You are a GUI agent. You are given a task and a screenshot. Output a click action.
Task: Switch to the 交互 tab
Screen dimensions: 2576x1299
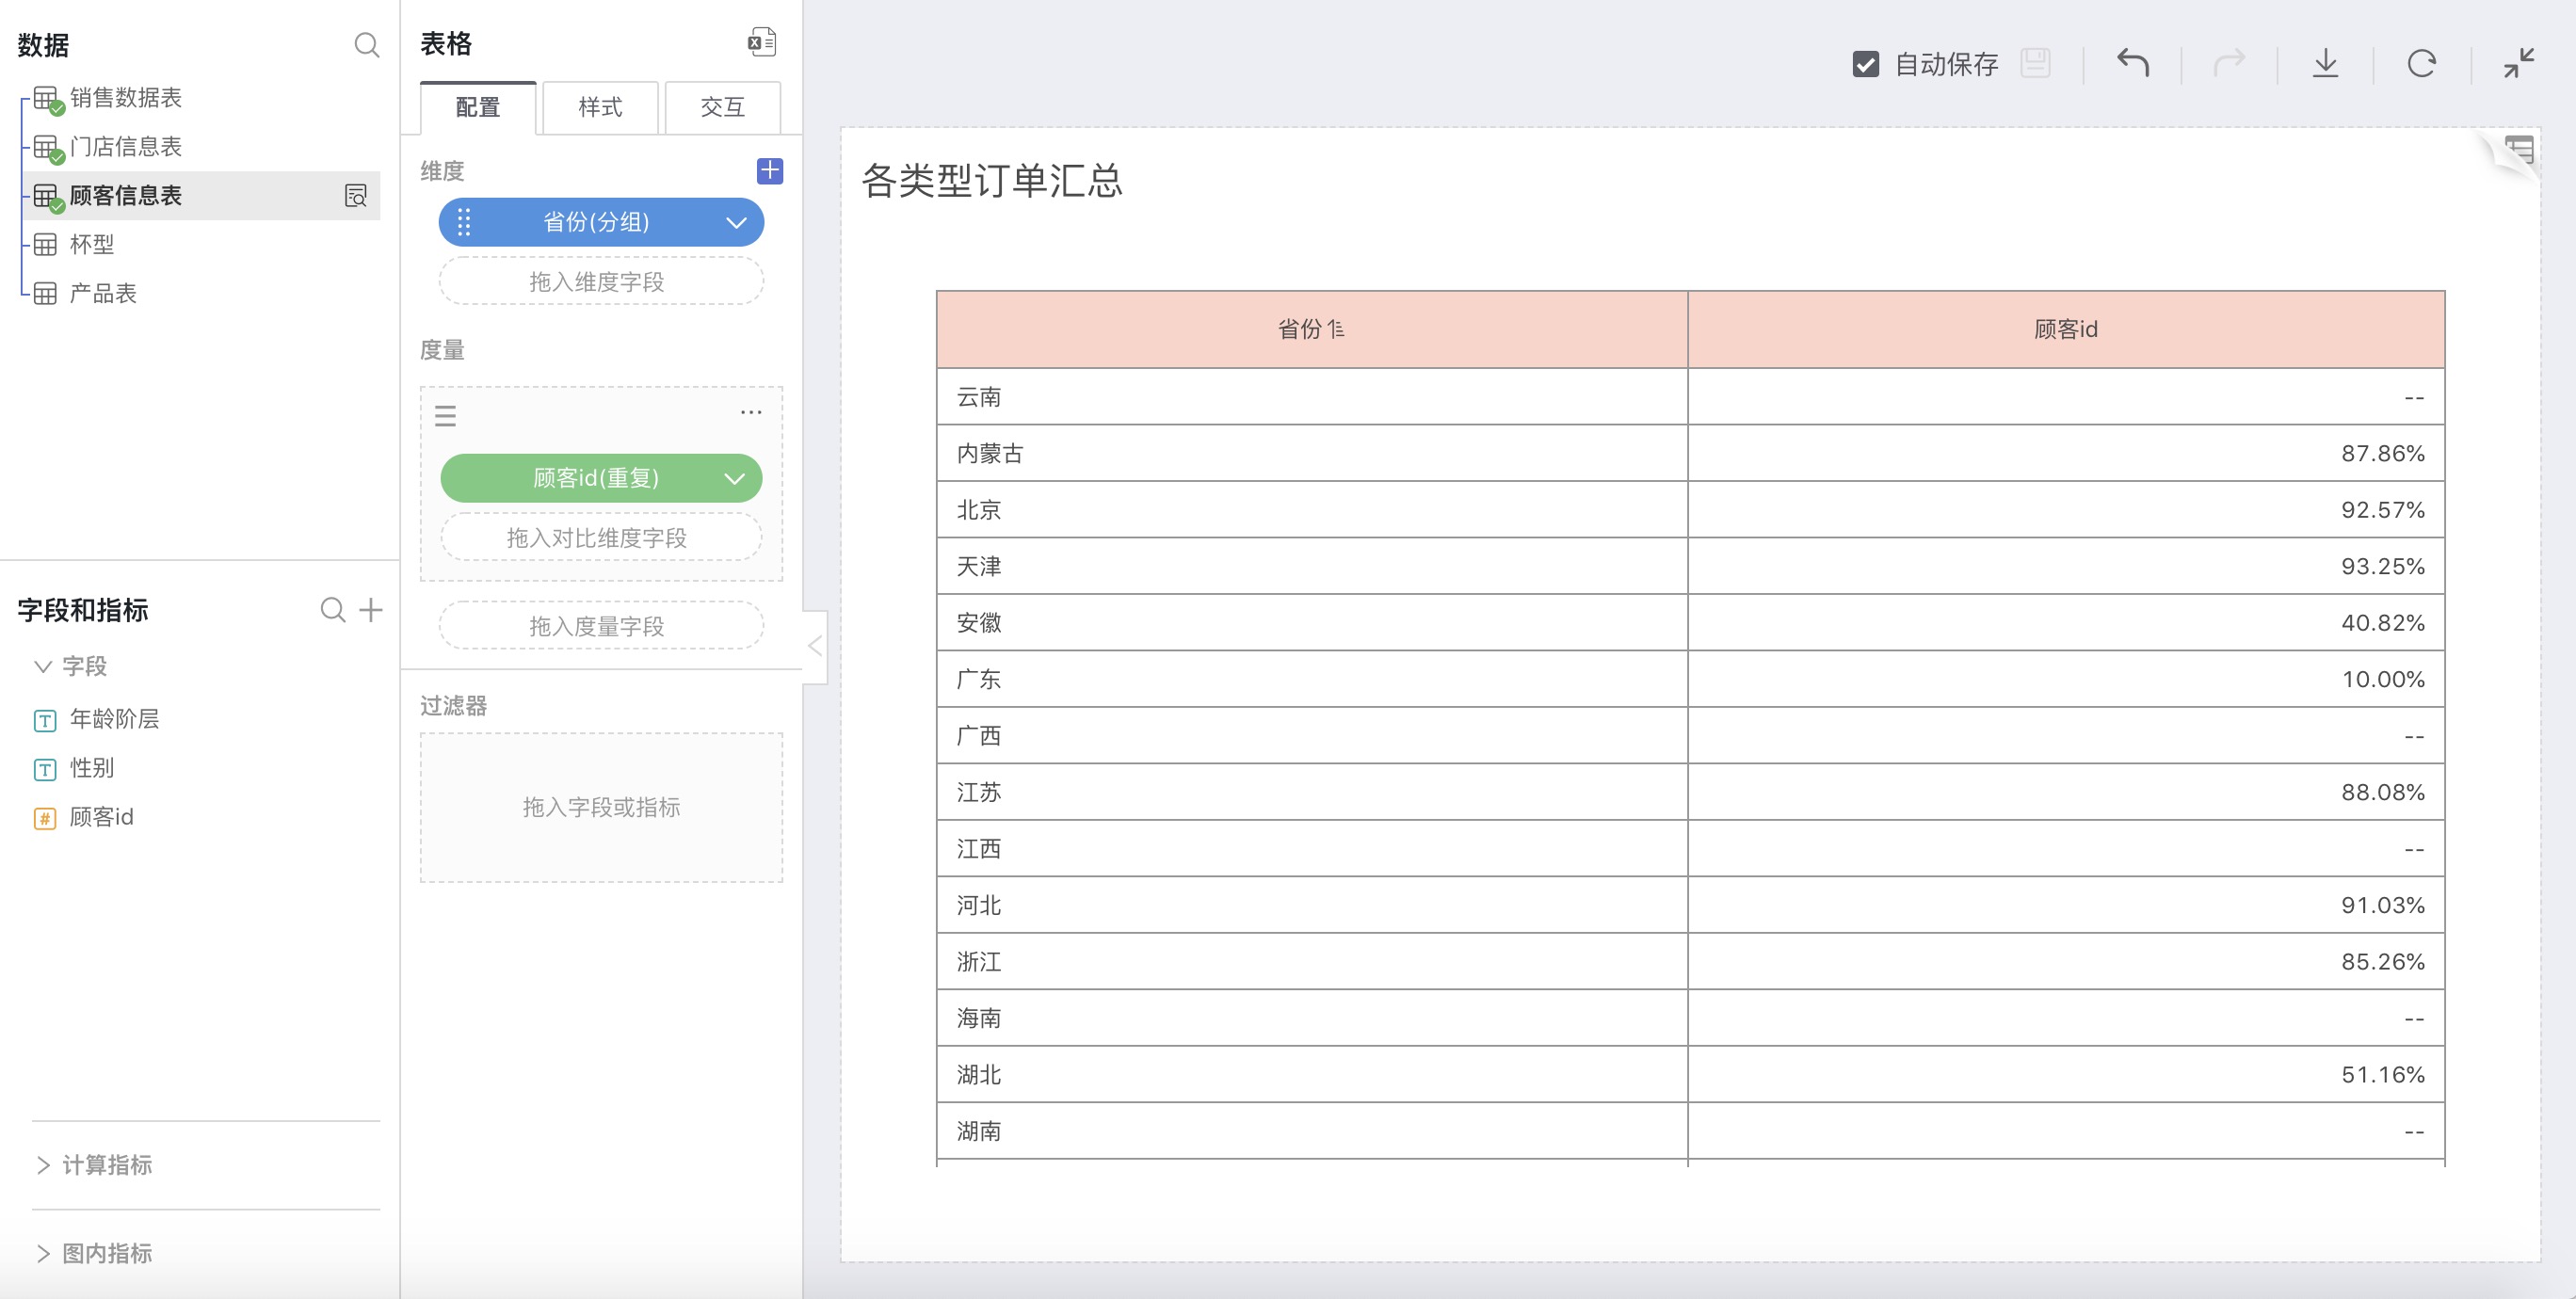click(722, 107)
